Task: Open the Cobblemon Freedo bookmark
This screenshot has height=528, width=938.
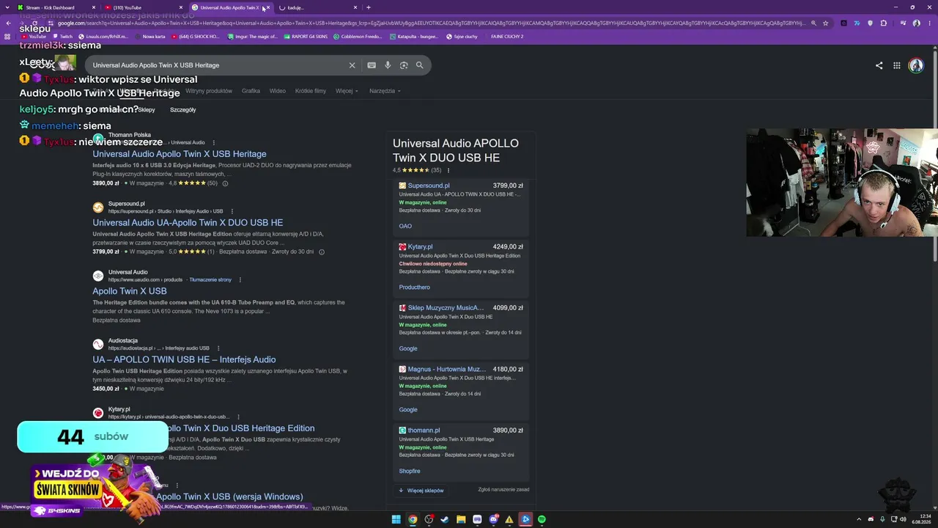Action: (x=358, y=36)
